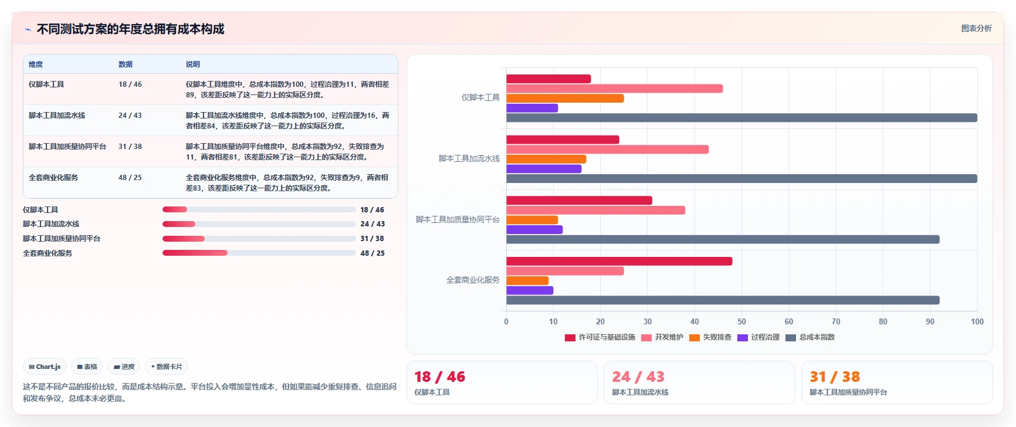The width and height of the screenshot is (1016, 427).
Task: Click the 全套商业化服务 chart axis label
Action: click(473, 280)
